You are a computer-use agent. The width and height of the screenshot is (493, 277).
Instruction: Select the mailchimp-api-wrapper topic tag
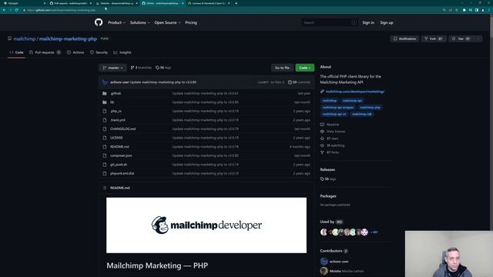pyautogui.click(x=338, y=108)
